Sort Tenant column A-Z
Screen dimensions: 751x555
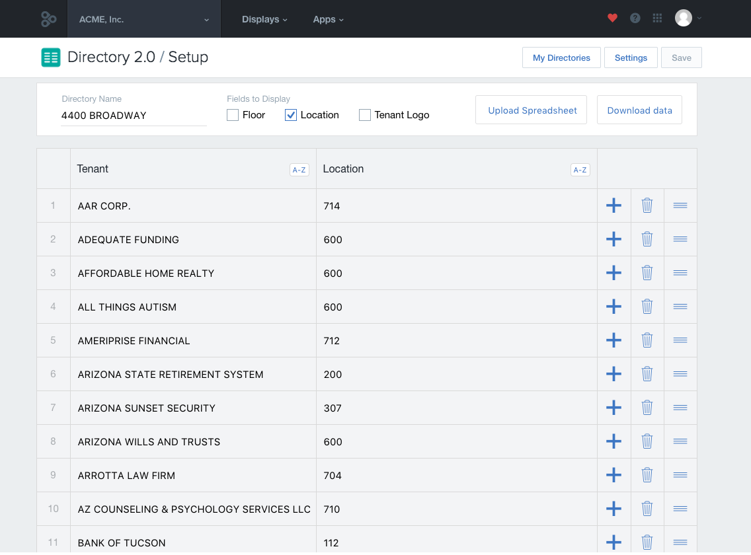coord(299,170)
